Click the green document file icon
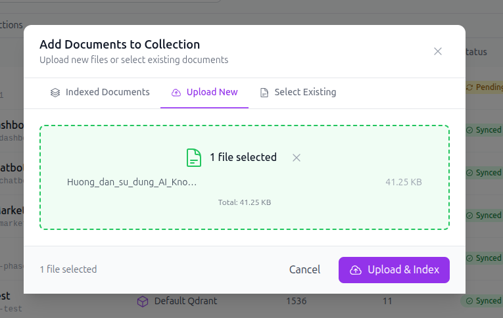 click(x=194, y=158)
